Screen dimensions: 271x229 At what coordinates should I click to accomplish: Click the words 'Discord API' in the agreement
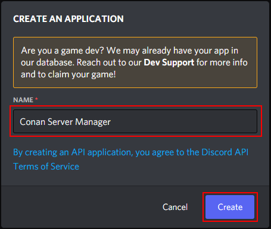[225, 152]
